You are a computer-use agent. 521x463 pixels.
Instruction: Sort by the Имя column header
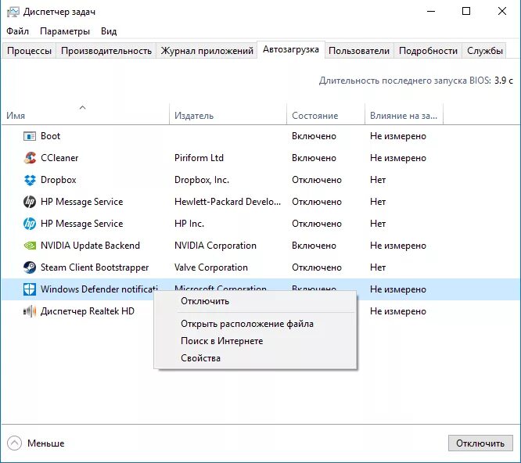[x=85, y=113]
